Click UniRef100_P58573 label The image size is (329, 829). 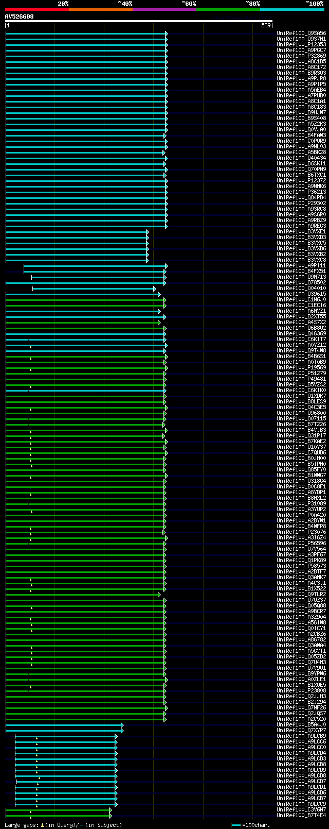click(x=301, y=566)
